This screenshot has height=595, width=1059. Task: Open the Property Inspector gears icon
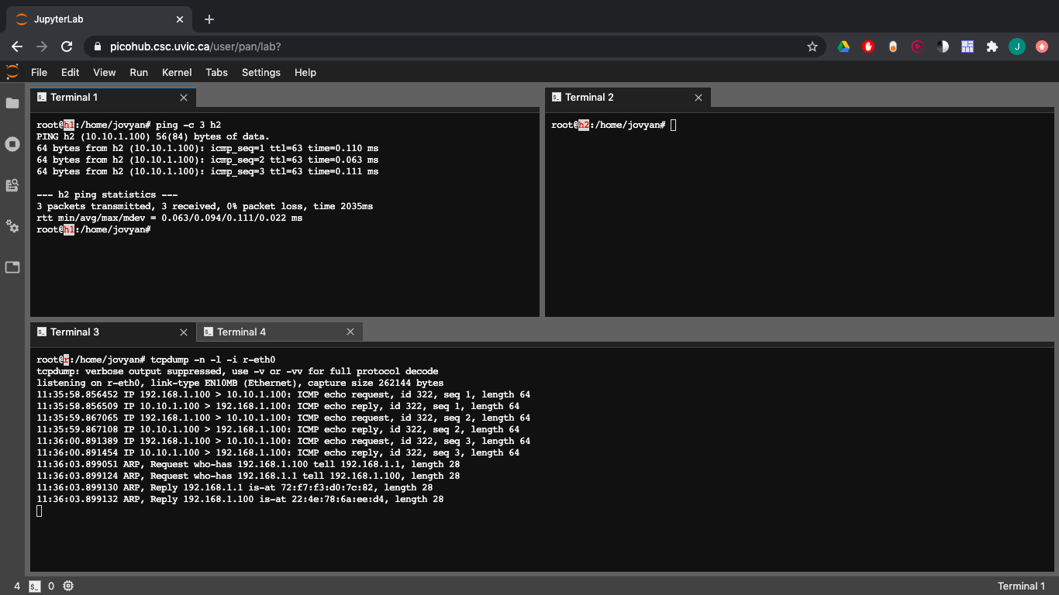12,226
